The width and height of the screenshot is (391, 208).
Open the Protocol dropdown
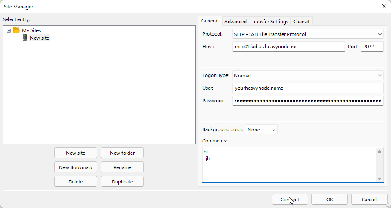tap(308, 34)
